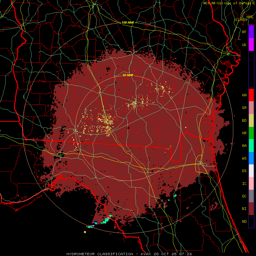Click the "IC" legend label text

point(244,183)
